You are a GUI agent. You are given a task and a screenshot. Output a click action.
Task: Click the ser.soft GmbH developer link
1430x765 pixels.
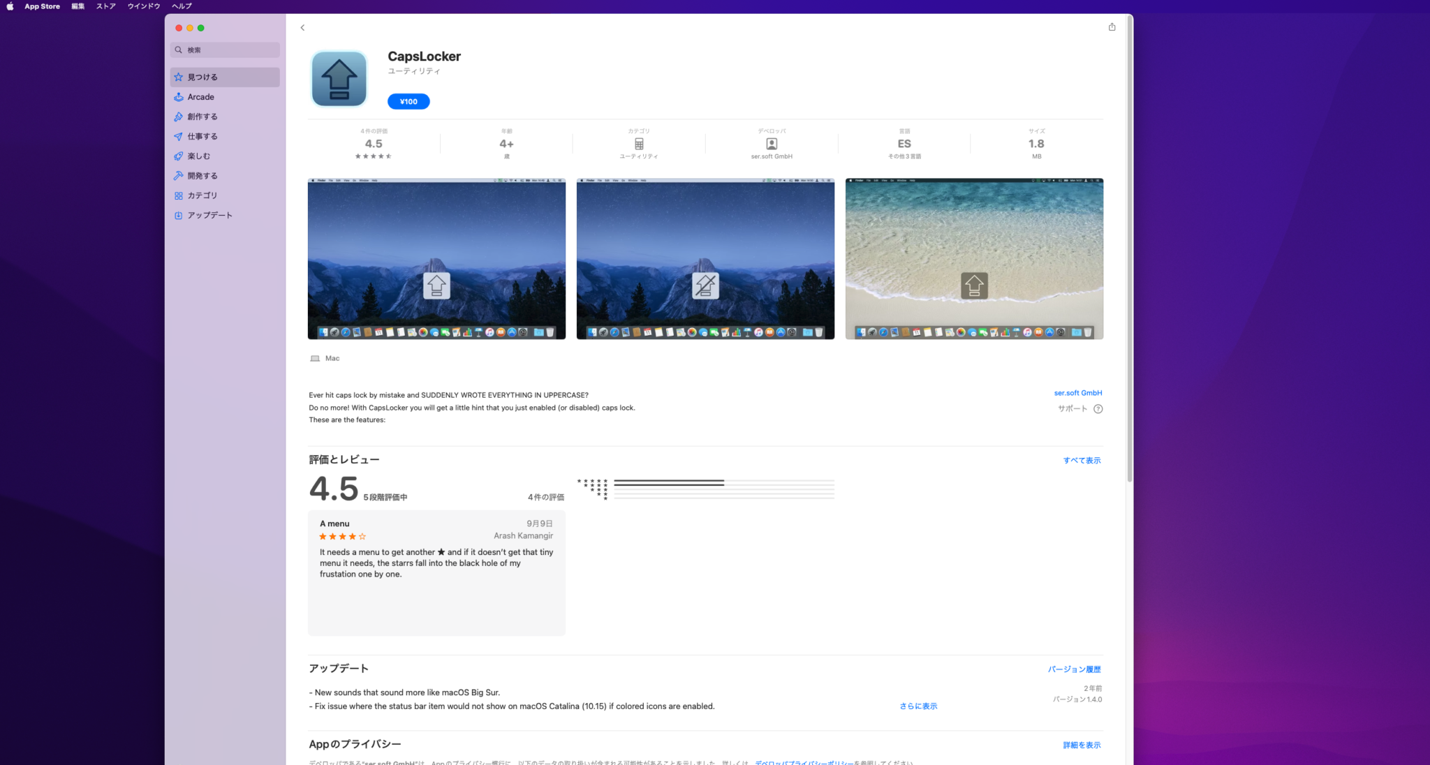[x=1077, y=393]
